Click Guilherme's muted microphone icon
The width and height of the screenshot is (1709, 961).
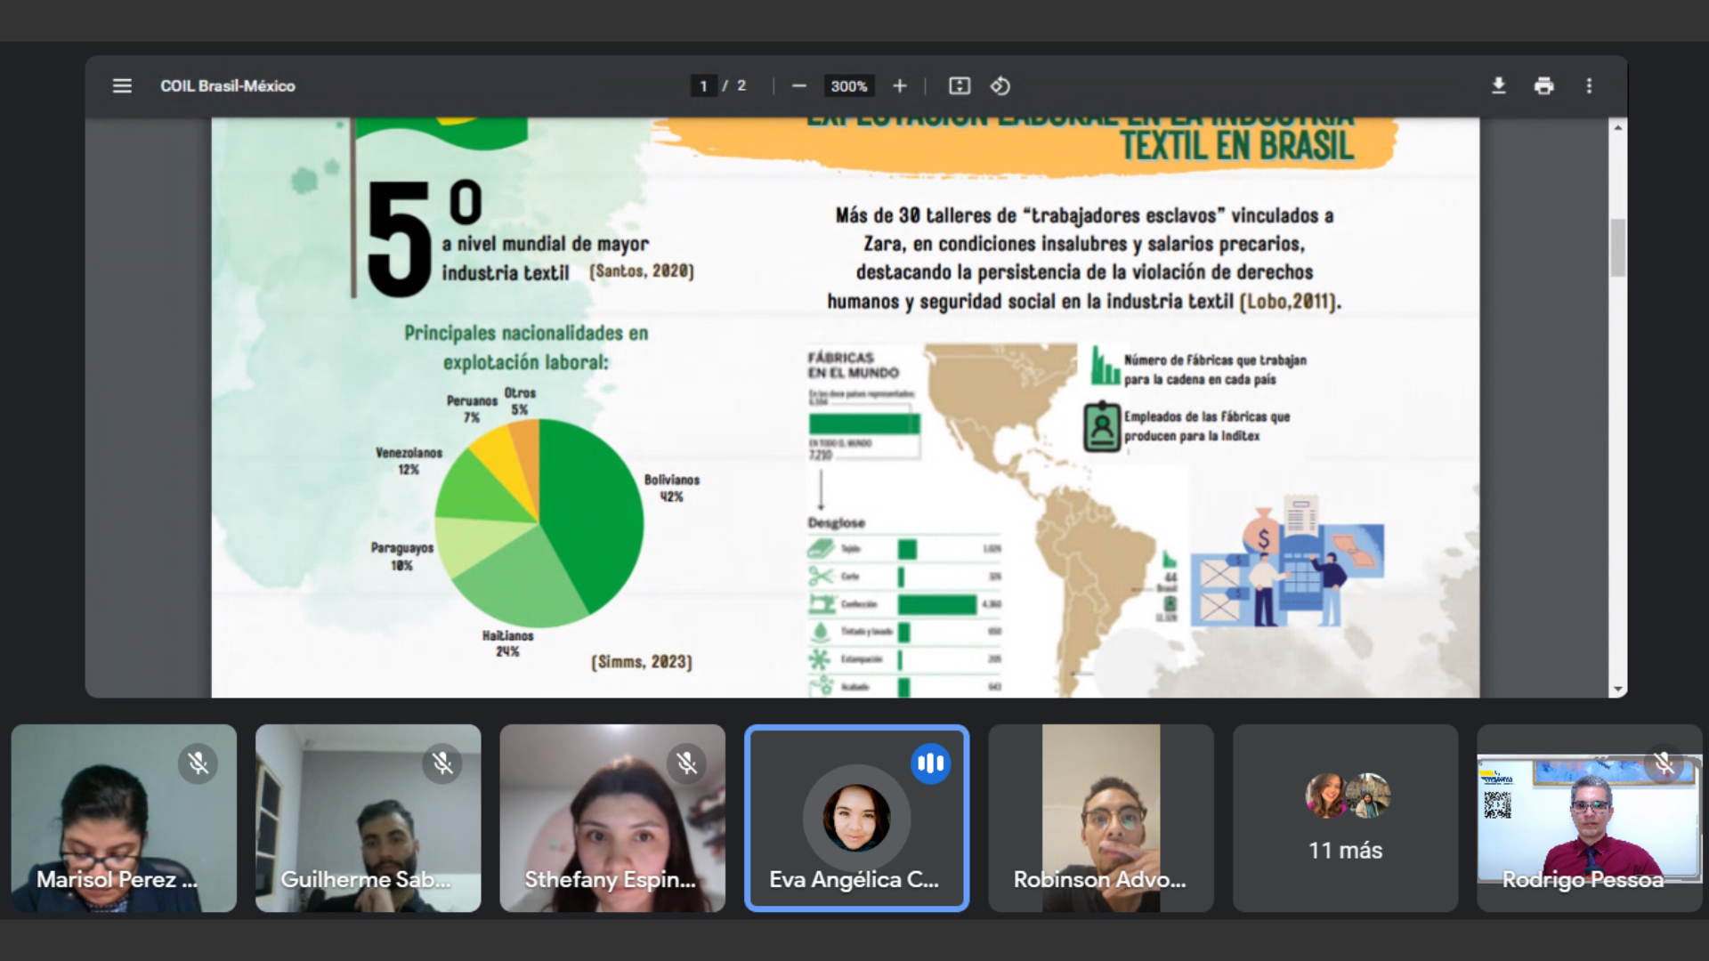click(x=442, y=763)
